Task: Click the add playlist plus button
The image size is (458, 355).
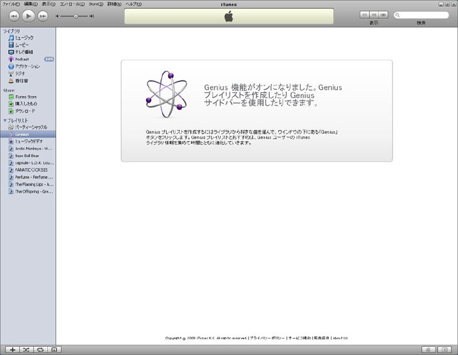Action: point(13,350)
